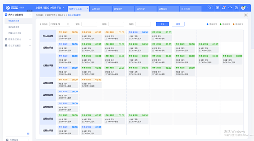The height and width of the screenshot is (141, 254).
Task: Focus the 科室 input field
Action: [x=143, y=24]
